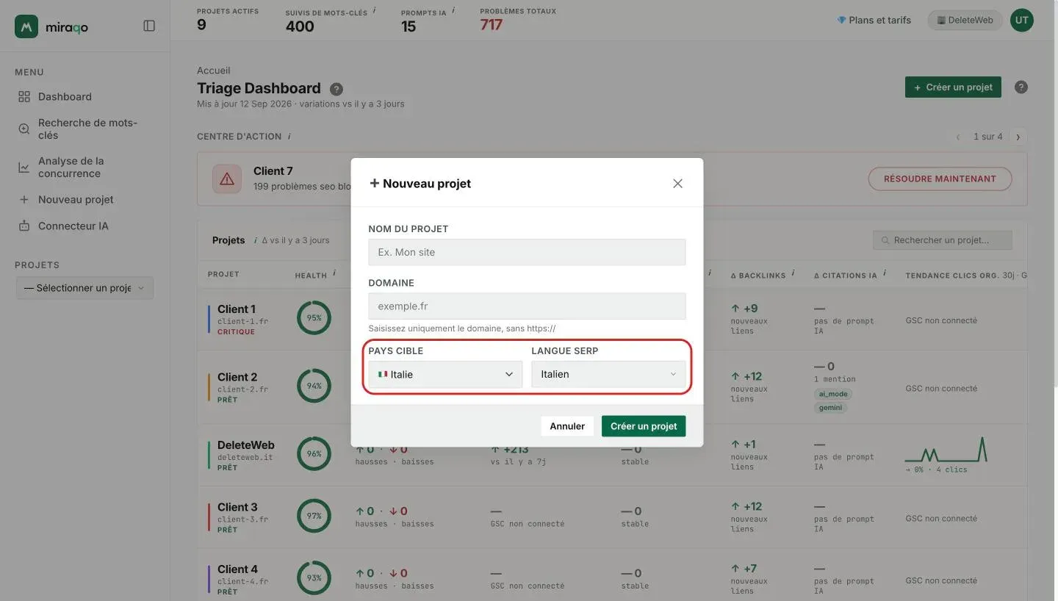
Task: Click the Client 1 95% health ring
Action: coord(314,318)
